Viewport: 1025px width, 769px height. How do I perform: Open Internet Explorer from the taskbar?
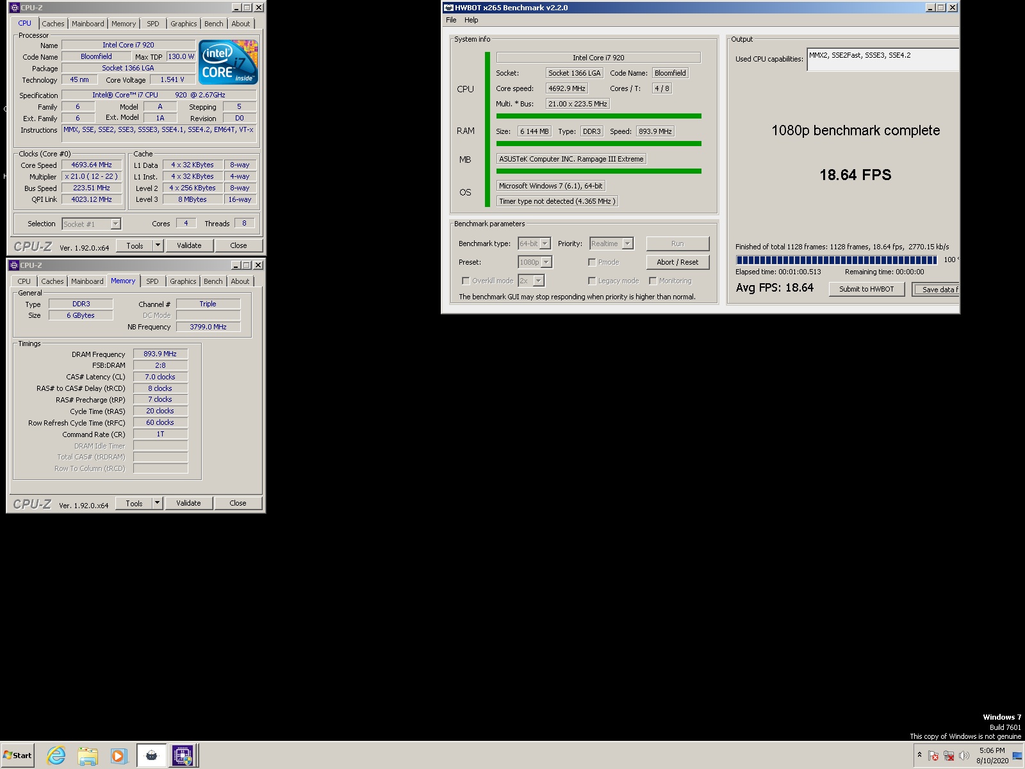tap(56, 756)
